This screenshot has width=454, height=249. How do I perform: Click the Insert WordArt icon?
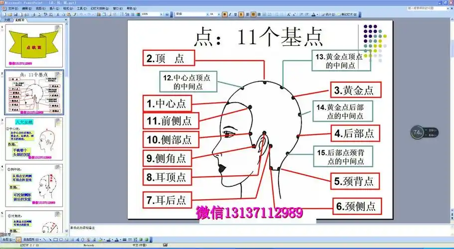77,240
